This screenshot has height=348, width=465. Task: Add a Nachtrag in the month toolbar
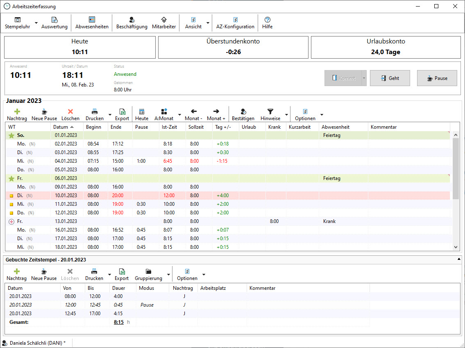click(17, 114)
